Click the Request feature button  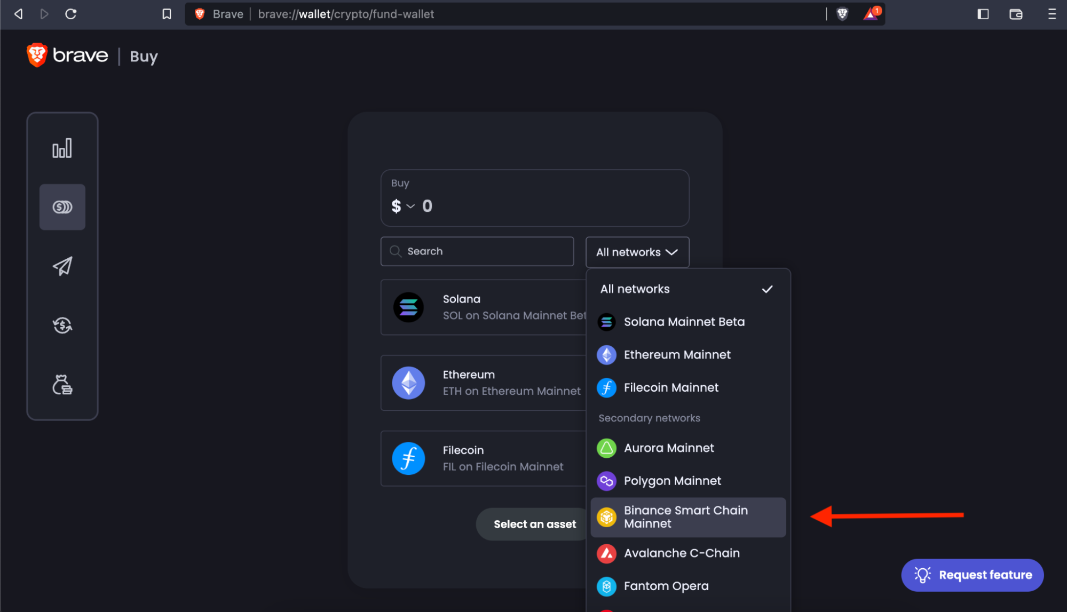[x=972, y=575]
